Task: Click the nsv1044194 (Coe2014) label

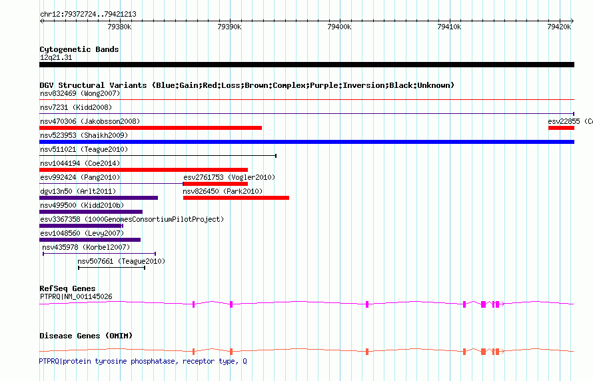Action: point(80,163)
